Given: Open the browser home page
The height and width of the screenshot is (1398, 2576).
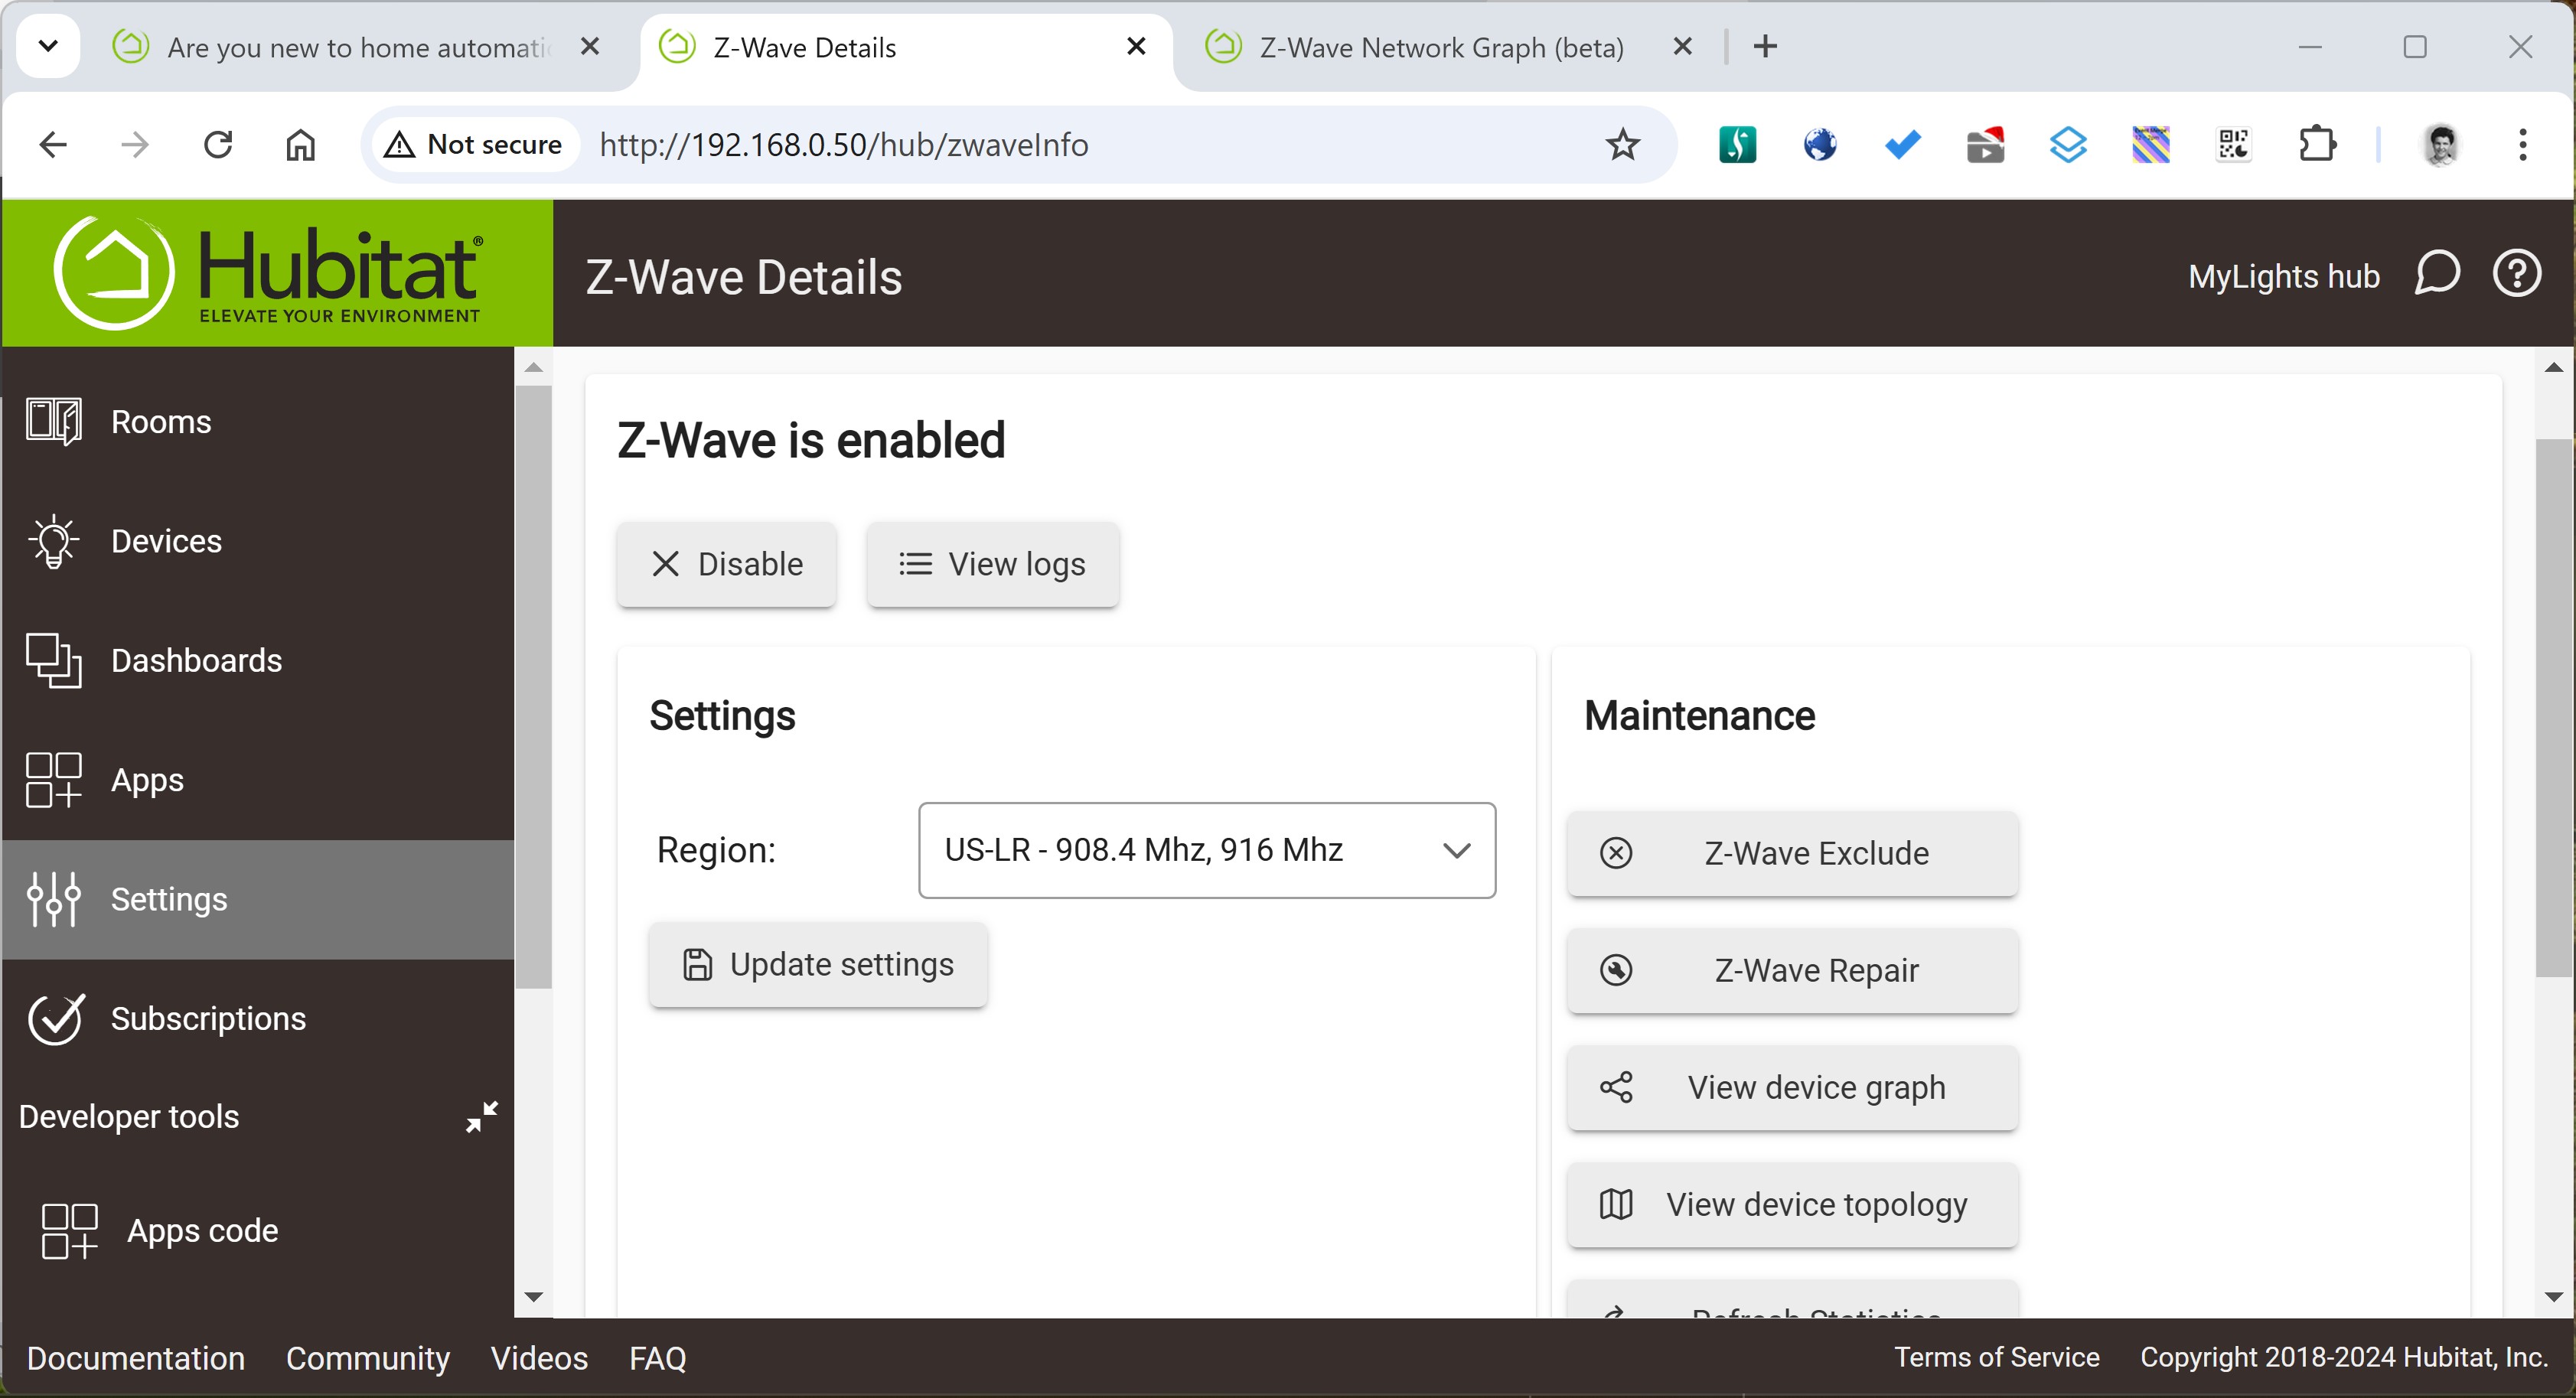Looking at the screenshot, I should pos(300,145).
